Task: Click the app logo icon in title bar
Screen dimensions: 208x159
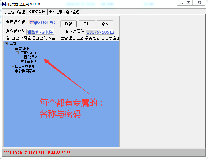Action: tap(4, 4)
